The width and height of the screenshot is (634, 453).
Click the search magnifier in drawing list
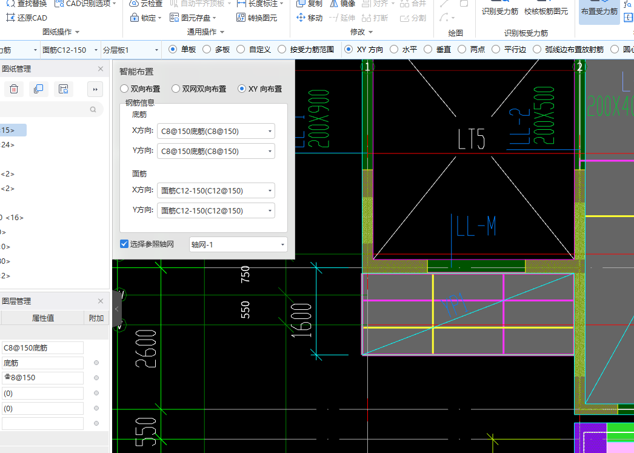93,110
